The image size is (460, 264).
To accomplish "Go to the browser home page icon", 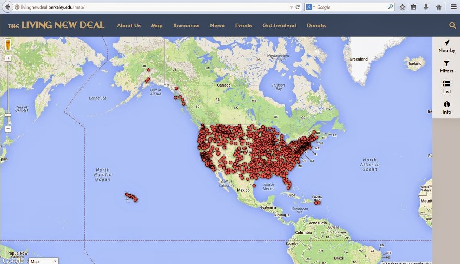I will pos(439,7).
